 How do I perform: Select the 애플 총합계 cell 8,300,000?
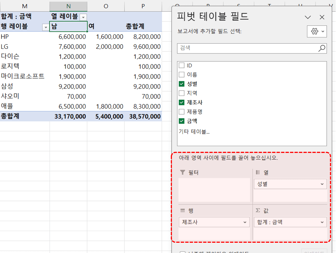point(143,106)
